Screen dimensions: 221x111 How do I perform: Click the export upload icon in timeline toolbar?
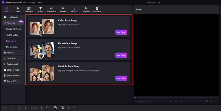click(x=74, y=108)
